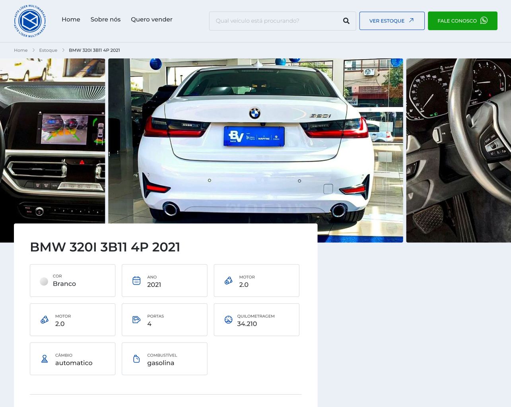Click the WhatsApp icon in Fale Conosco
The width and height of the screenshot is (511, 407).
tap(484, 21)
